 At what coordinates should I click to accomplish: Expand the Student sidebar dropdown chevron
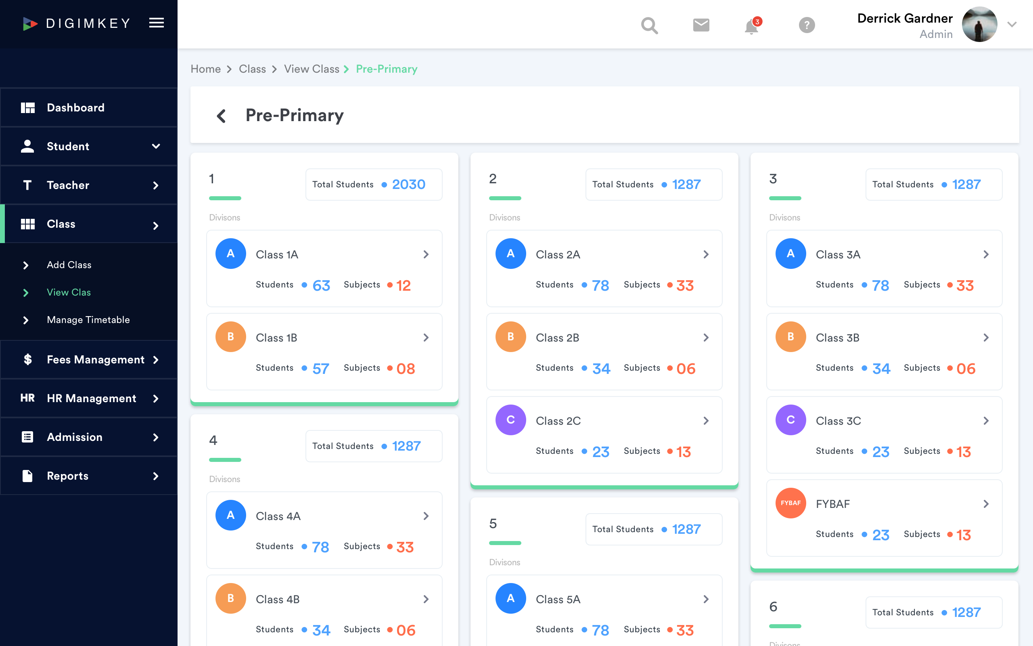(x=156, y=146)
